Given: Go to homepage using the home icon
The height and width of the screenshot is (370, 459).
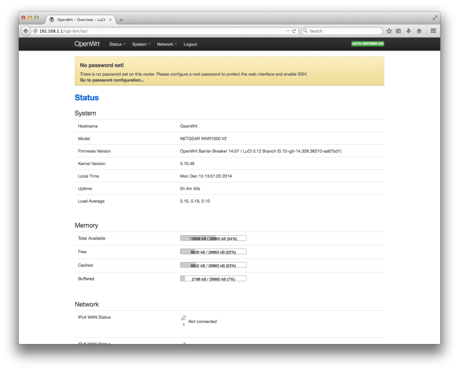Looking at the screenshot, I should pyautogui.click(x=418, y=31).
